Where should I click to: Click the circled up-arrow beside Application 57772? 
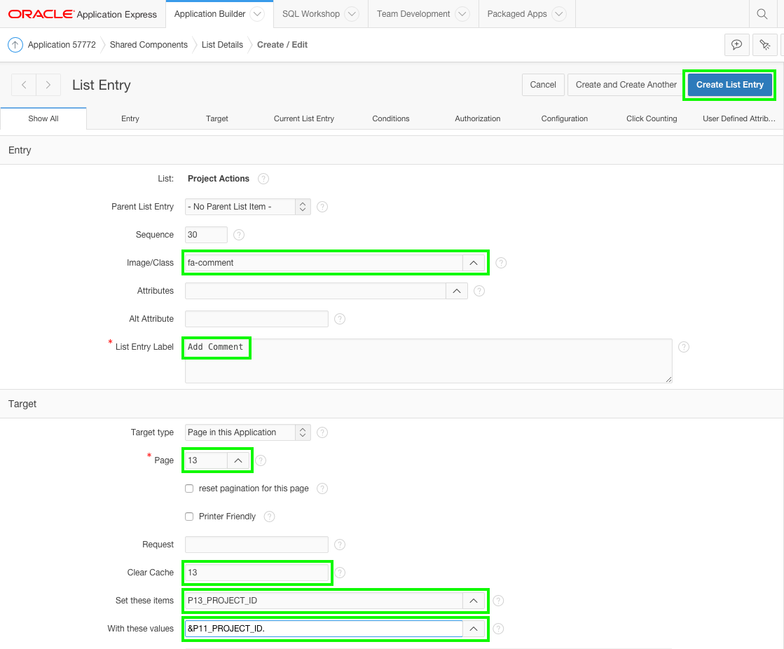click(x=15, y=44)
